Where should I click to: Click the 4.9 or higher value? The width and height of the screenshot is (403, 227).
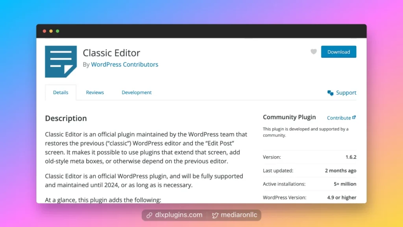(x=342, y=197)
